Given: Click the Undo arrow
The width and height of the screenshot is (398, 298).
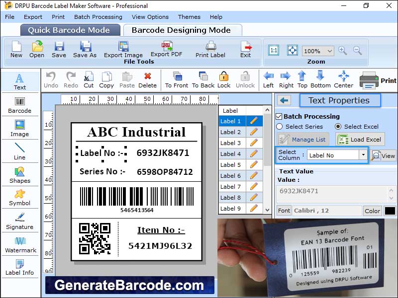Looking at the screenshot, I should pyautogui.click(x=51, y=80).
